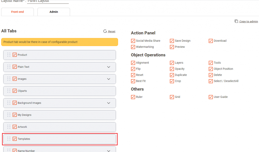The image size is (259, 152).
Task: Toggle the Grid checkbox under Others
Action: (x=172, y=97)
